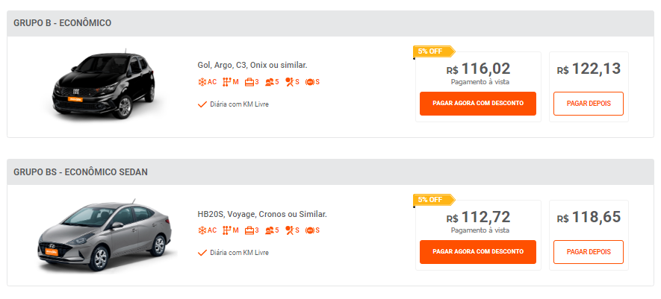
Task: Click the luggage icon for Grupo B
Action: 249,82
